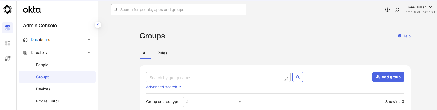
Task: Click the Okta sunburst logo icon
Action: 8,9
